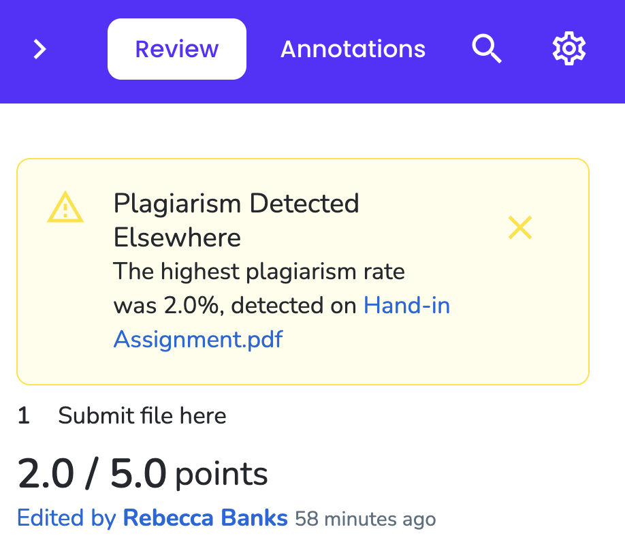Switch to the Review tab

[x=176, y=49]
